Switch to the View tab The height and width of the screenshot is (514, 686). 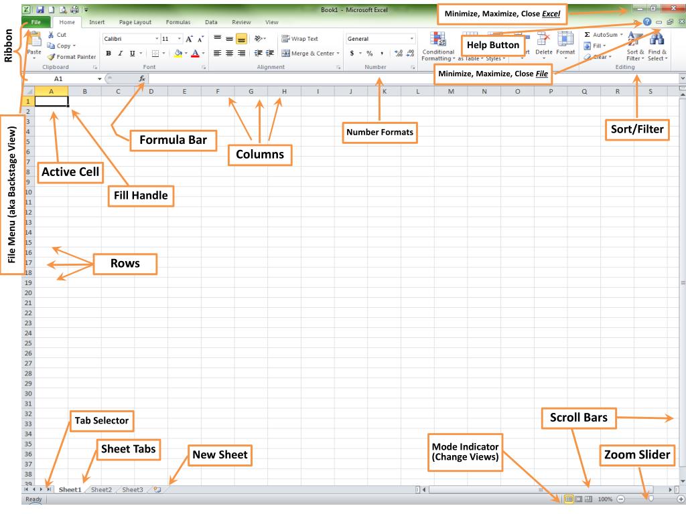pos(272,22)
